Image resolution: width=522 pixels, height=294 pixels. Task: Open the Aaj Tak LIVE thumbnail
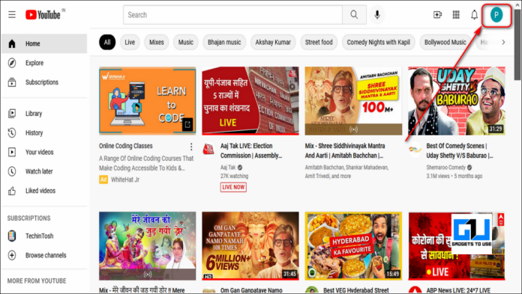coord(250,101)
